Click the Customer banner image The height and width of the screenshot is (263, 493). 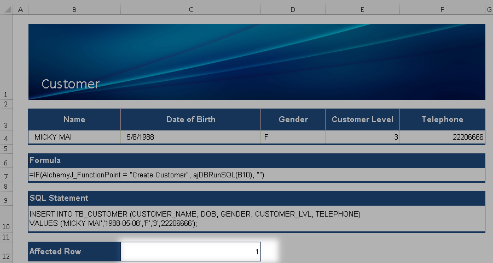(x=256, y=62)
